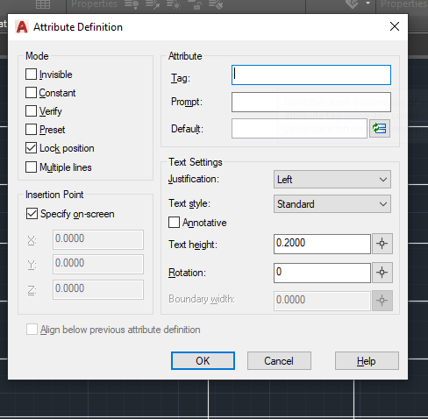Expand the Text style dropdown
This screenshot has width=428, height=419.
(332, 204)
